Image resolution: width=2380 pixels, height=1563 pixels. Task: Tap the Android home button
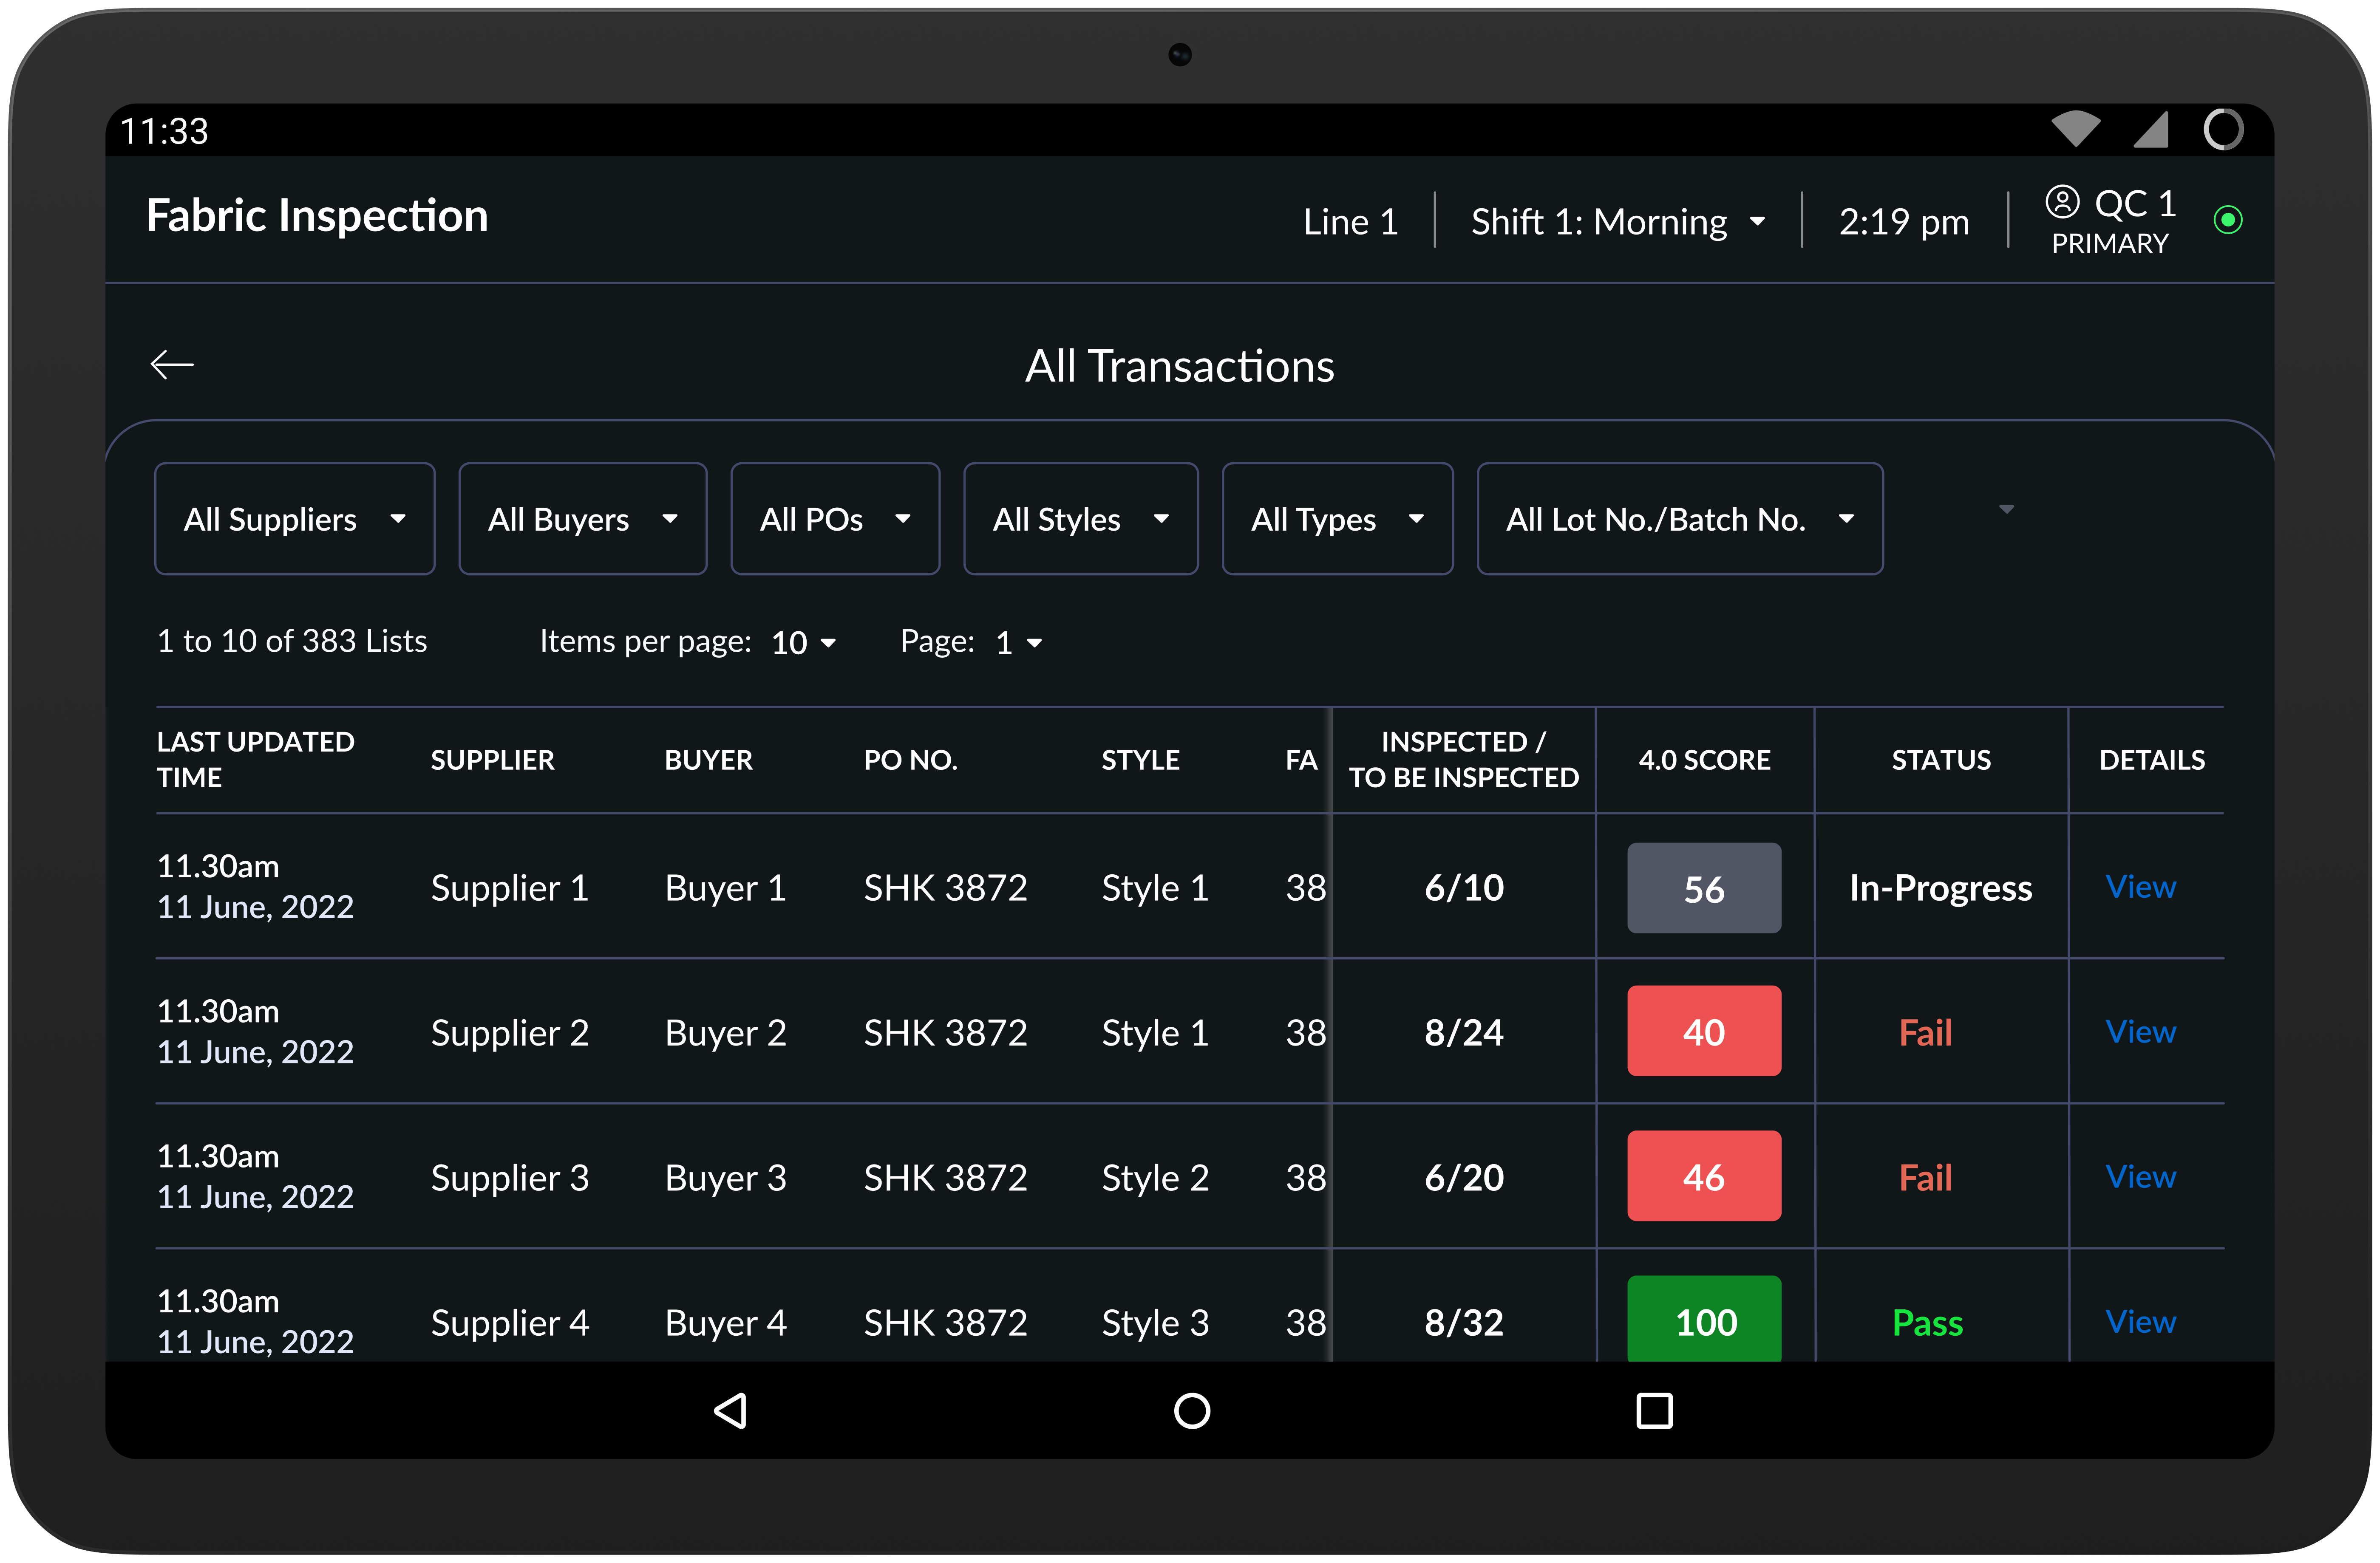(x=1191, y=1410)
